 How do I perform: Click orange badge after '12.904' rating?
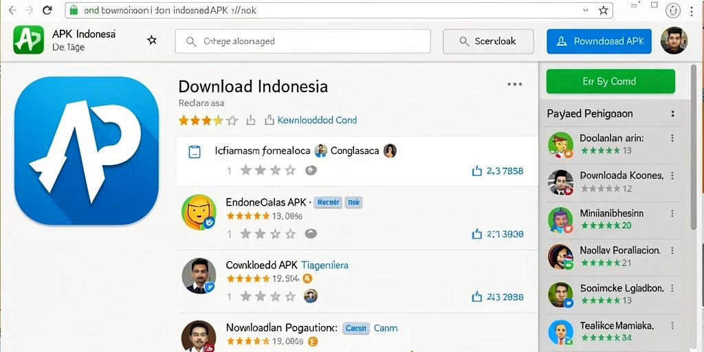307,279
